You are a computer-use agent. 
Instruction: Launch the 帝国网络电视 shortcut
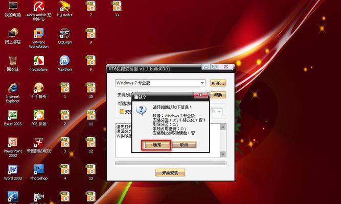pos(39,145)
